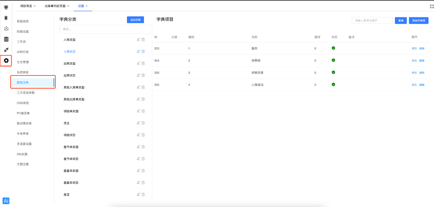Open the circular API icon in left rail
Viewport: 434px width, 207px height.
pos(6,29)
